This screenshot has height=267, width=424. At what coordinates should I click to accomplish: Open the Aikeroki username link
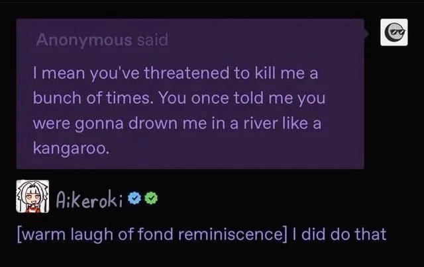pyautogui.click(x=89, y=199)
